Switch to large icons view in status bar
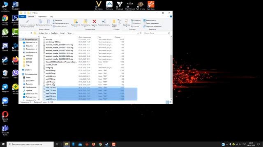263x147 pixels. [x=171, y=102]
